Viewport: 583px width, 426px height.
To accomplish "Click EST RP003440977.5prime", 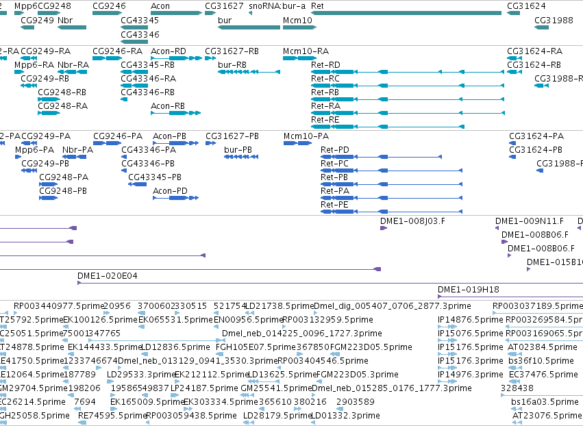I will 59,306.
